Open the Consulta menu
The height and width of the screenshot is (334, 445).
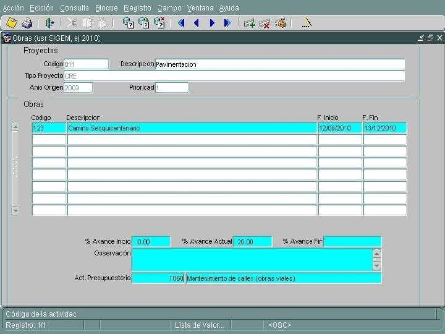[x=74, y=8]
